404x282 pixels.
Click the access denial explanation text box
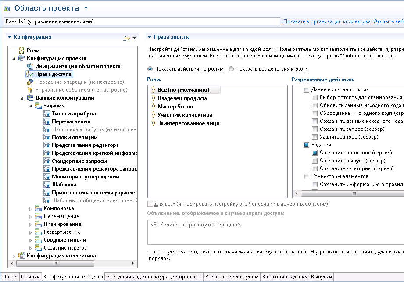pyautogui.click(x=275, y=232)
